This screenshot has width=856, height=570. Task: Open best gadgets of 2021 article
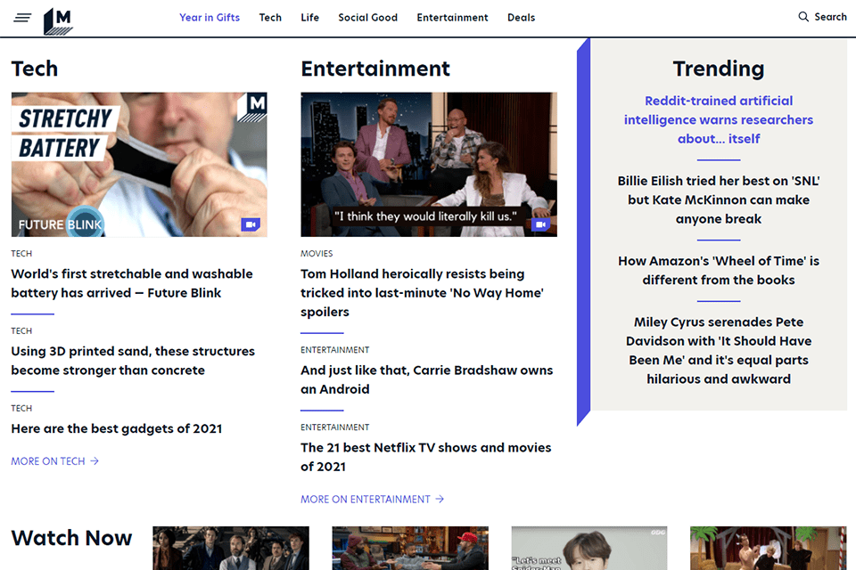[117, 428]
